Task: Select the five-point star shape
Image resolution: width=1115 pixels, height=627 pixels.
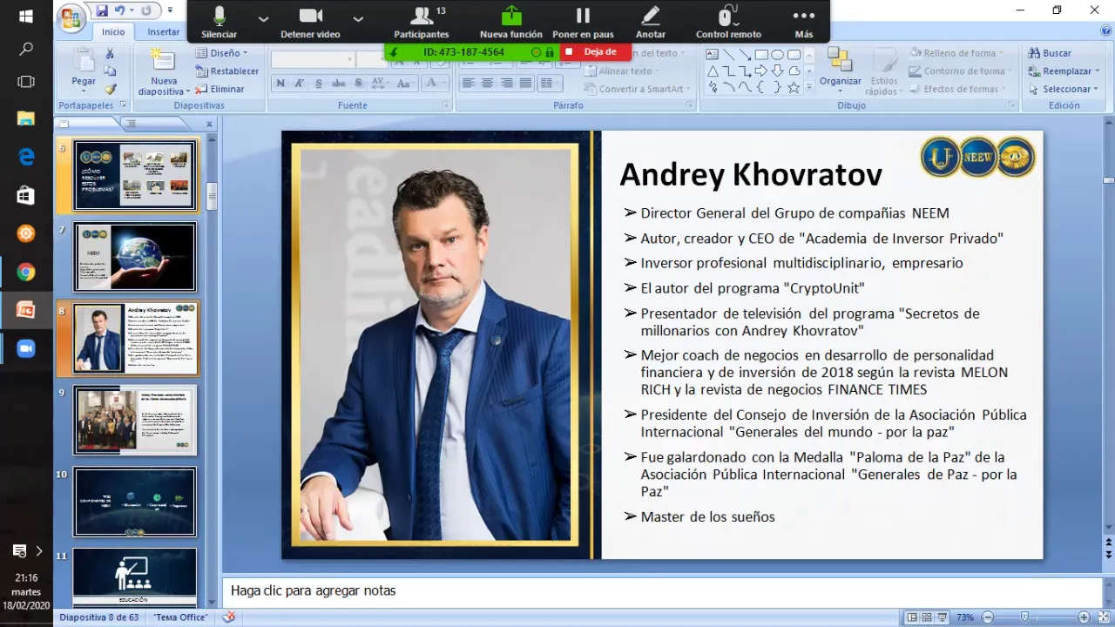Action: pos(794,87)
